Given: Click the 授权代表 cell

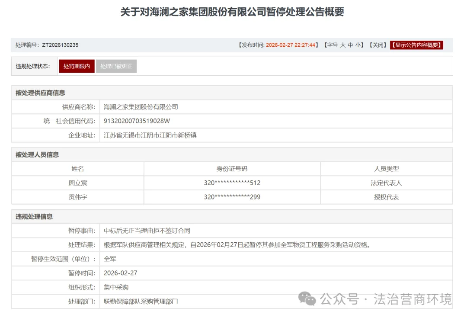Looking at the screenshot, I should click(387, 197).
